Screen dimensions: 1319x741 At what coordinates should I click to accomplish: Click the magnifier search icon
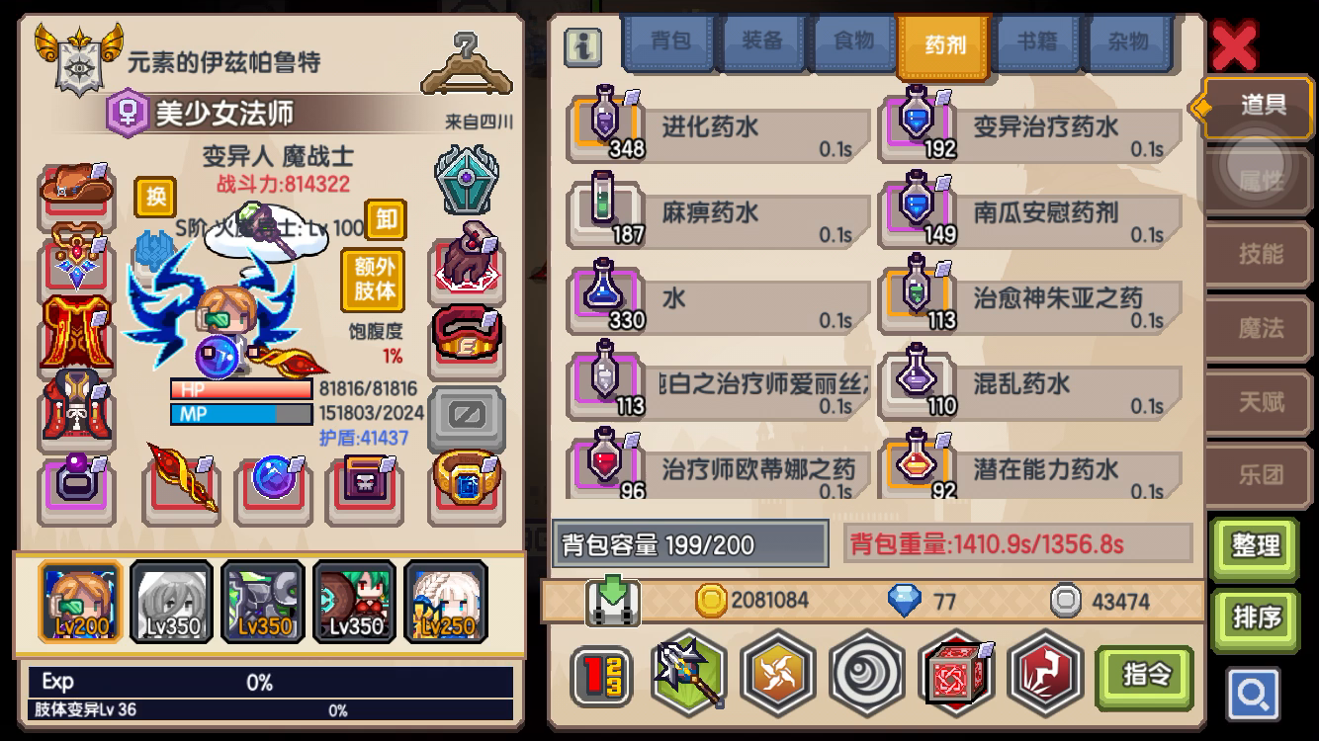(1254, 695)
